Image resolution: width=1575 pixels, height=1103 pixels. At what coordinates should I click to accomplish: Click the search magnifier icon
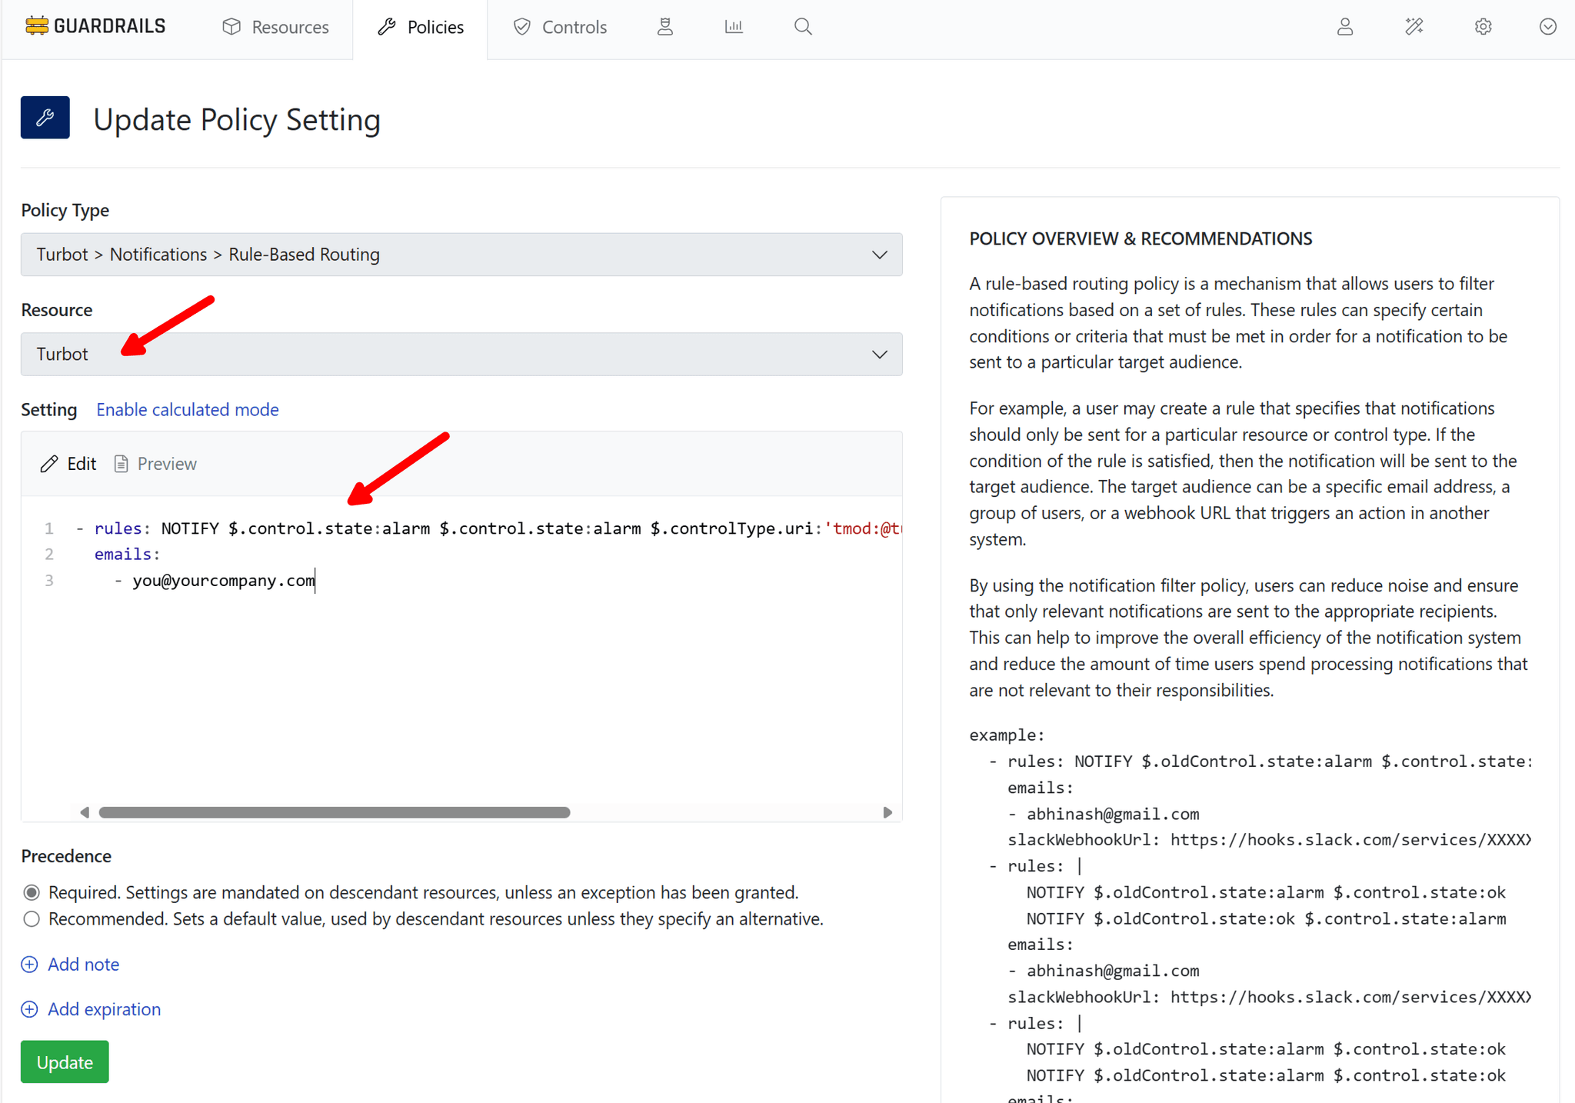click(x=803, y=27)
